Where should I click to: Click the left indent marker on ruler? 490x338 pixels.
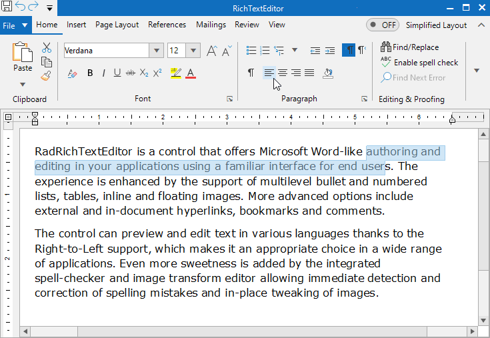35,119
